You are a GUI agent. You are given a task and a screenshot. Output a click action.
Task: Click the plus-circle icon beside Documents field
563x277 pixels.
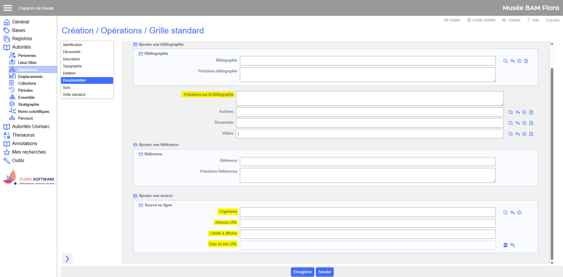[x=524, y=123]
